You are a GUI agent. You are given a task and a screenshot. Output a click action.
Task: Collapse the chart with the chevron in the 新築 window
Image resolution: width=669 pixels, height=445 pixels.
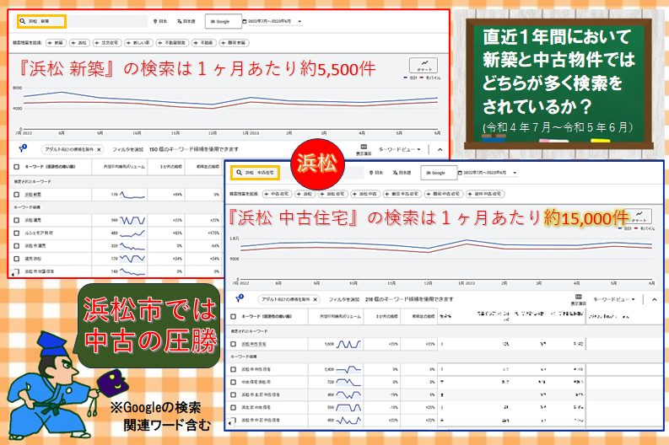click(440, 150)
